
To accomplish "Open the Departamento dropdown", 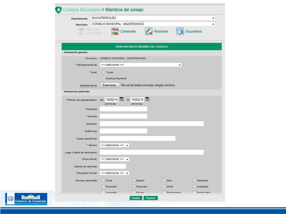I will 153,18.
